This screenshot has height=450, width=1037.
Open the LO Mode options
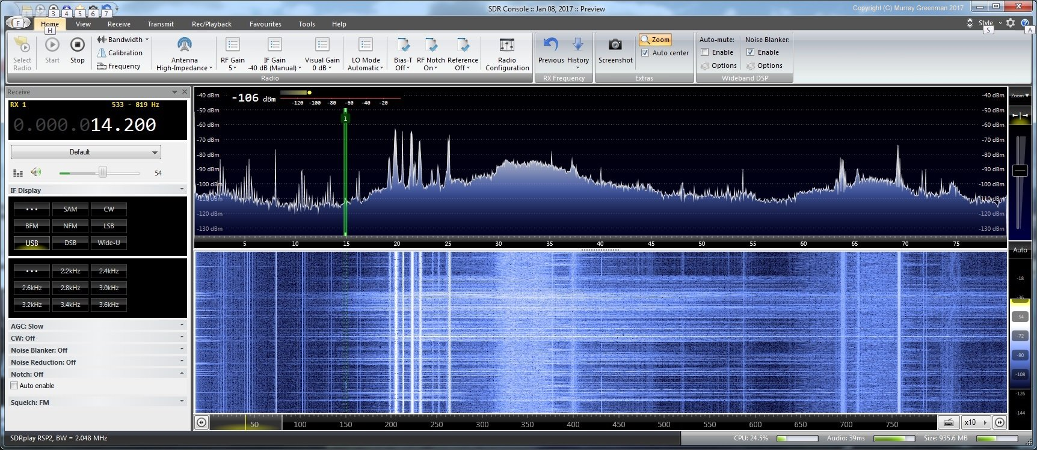[365, 46]
